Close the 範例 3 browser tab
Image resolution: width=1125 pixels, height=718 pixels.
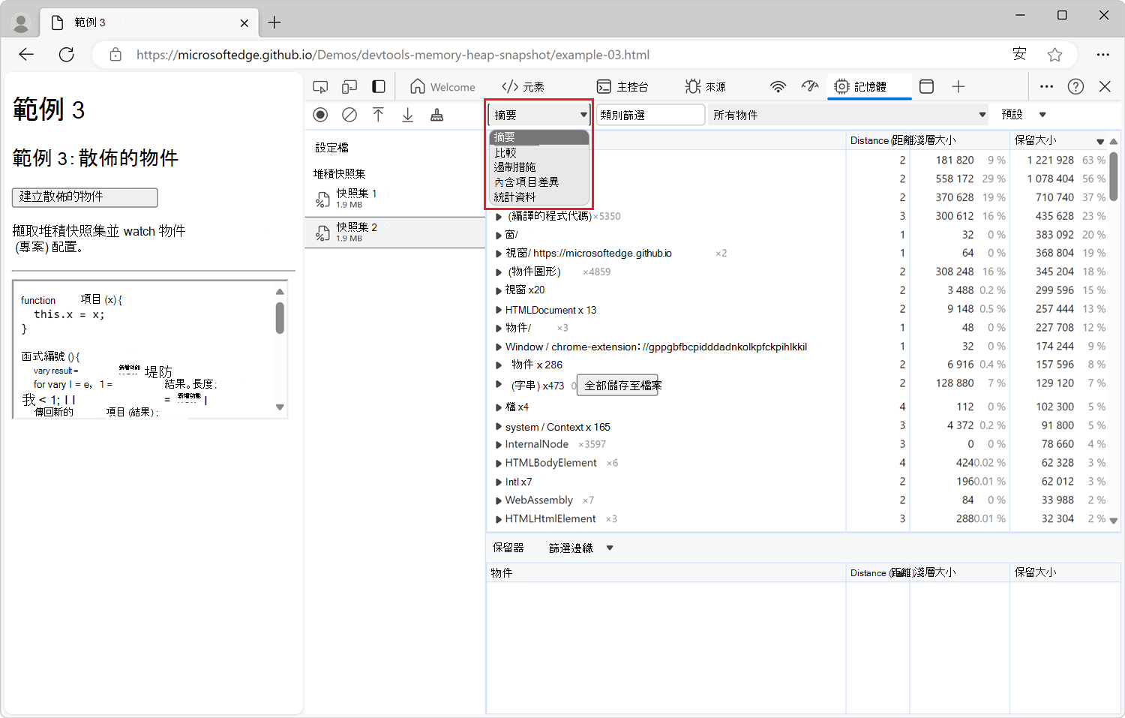coord(244,23)
